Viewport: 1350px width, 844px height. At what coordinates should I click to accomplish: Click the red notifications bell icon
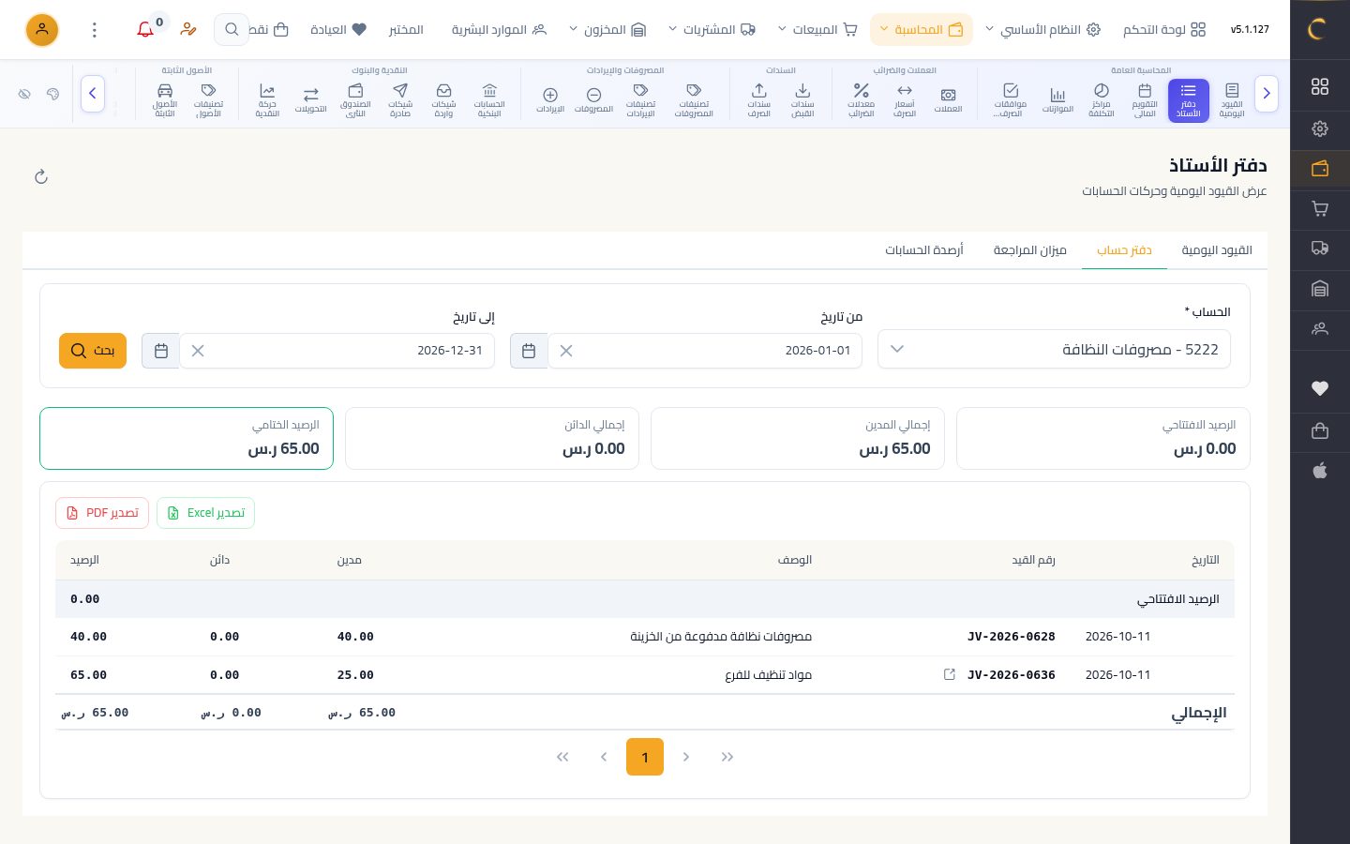pos(145,30)
